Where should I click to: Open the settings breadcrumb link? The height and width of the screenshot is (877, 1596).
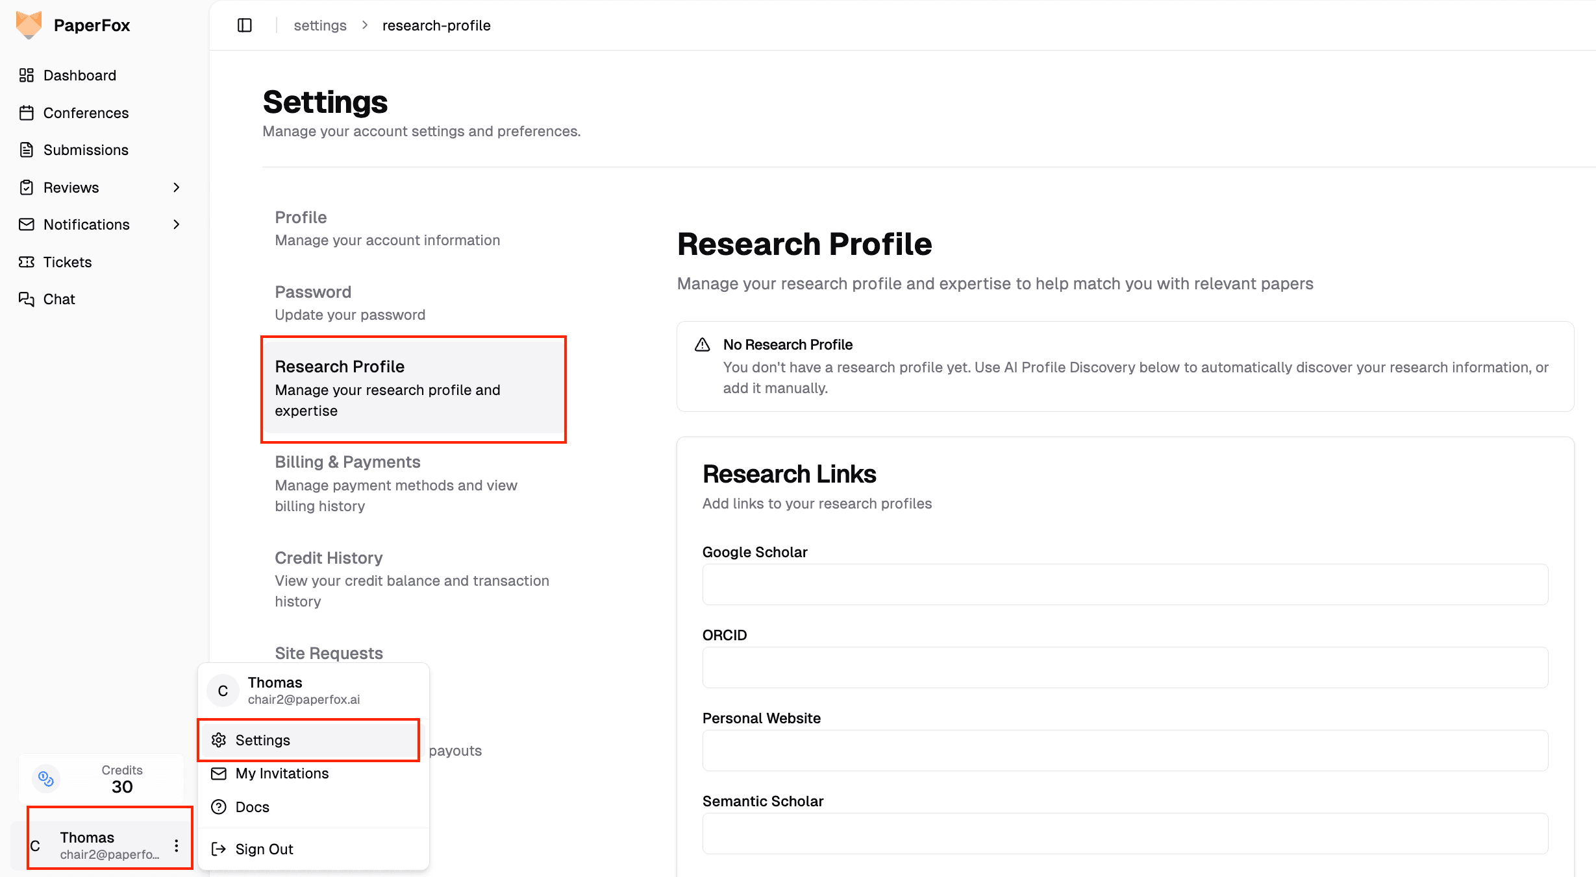click(x=320, y=25)
